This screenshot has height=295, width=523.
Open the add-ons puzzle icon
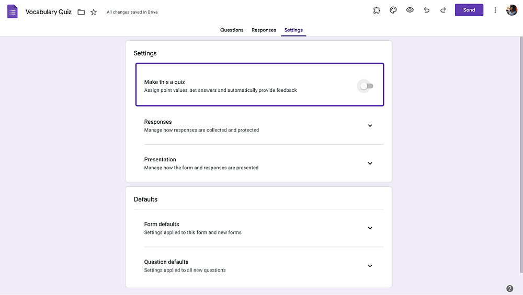click(x=377, y=10)
